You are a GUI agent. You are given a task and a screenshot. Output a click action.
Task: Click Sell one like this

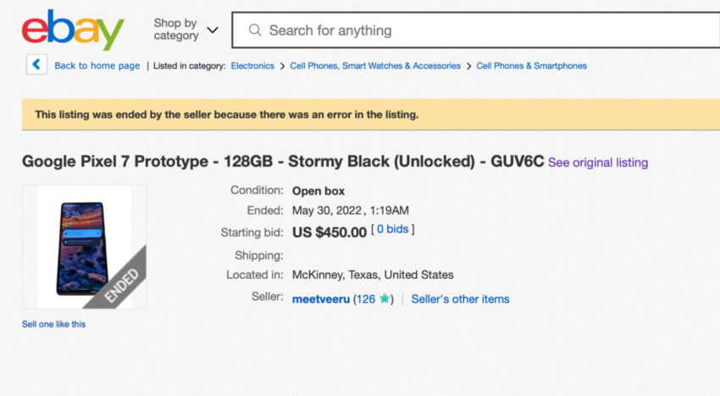coord(53,324)
